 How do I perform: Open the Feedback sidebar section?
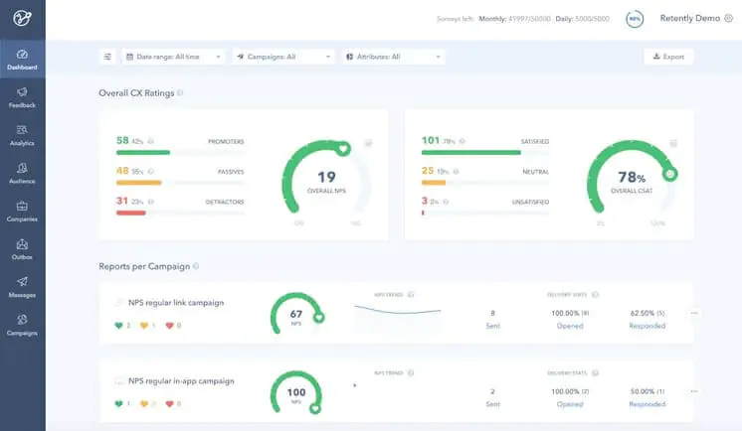coord(22,97)
